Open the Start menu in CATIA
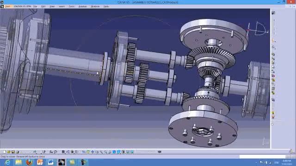296x166 pixels. coord(7,6)
